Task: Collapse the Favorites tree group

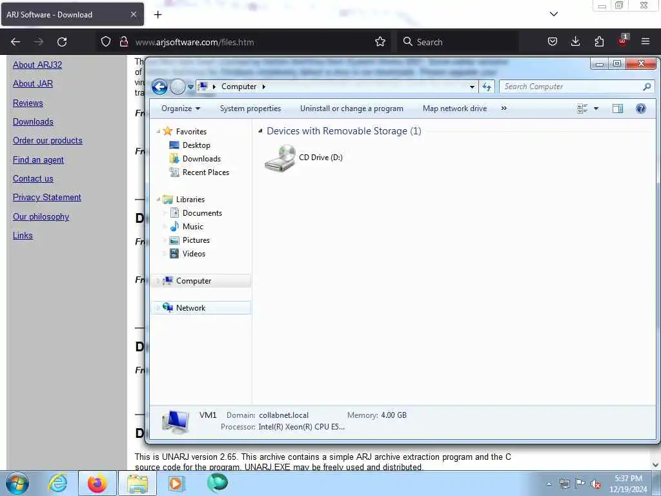Action: [158, 132]
